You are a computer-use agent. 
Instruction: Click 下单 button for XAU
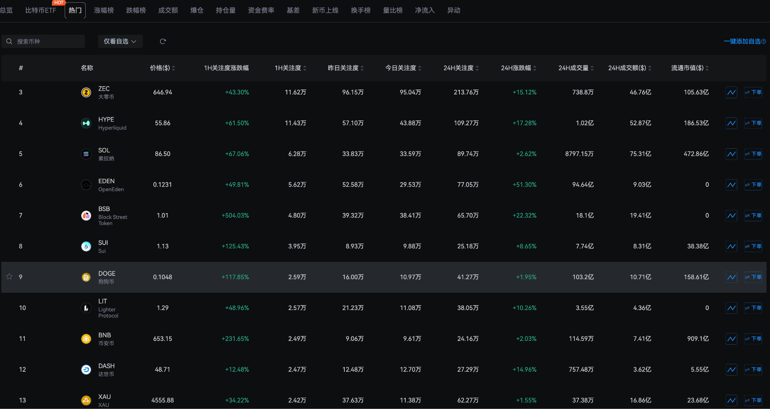click(753, 400)
